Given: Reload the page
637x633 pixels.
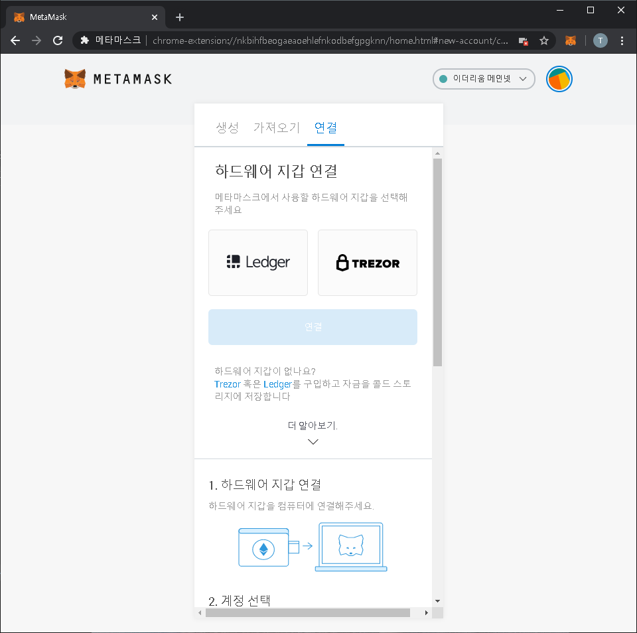Looking at the screenshot, I should pos(58,40).
